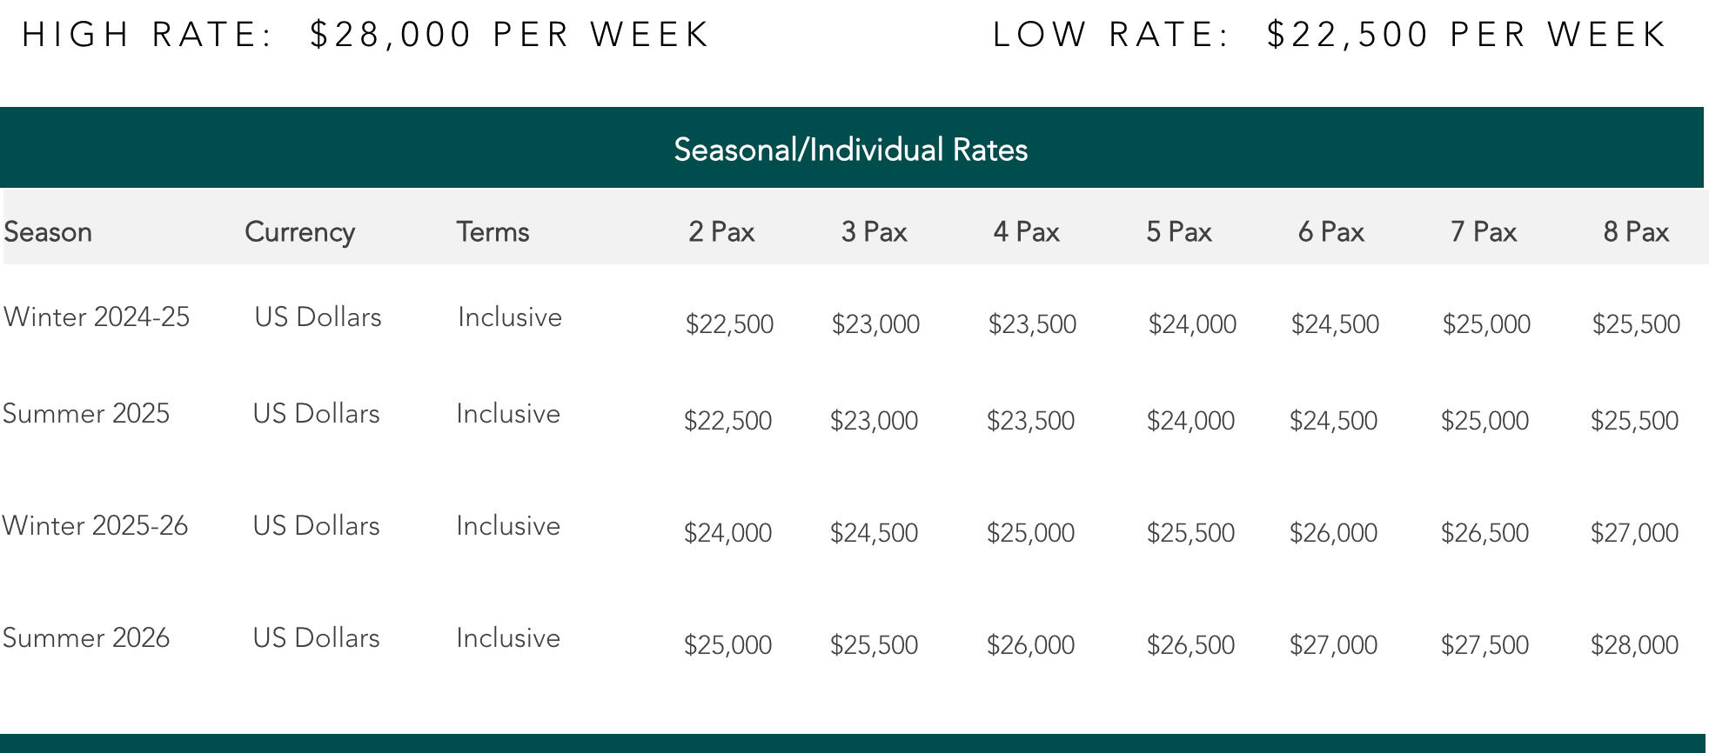Select US Dollars in the Summer 2026 row
This screenshot has height=753, width=1709.
click(x=316, y=638)
